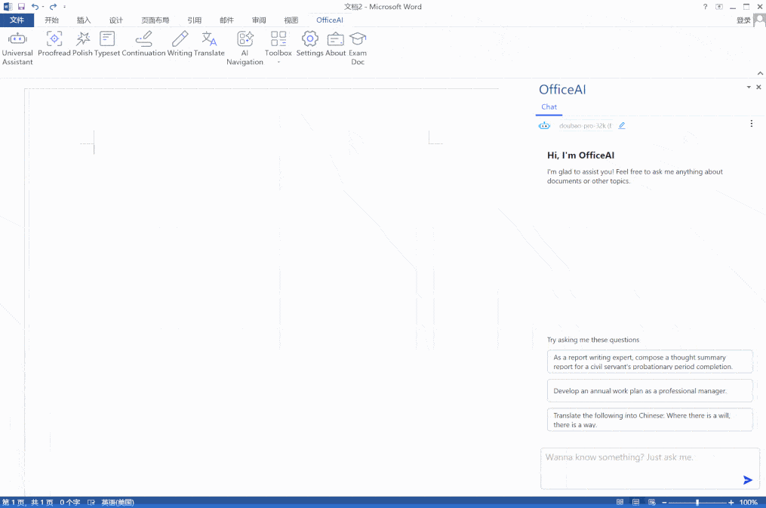Open the OfficeAI pane options arrow

pyautogui.click(x=749, y=88)
